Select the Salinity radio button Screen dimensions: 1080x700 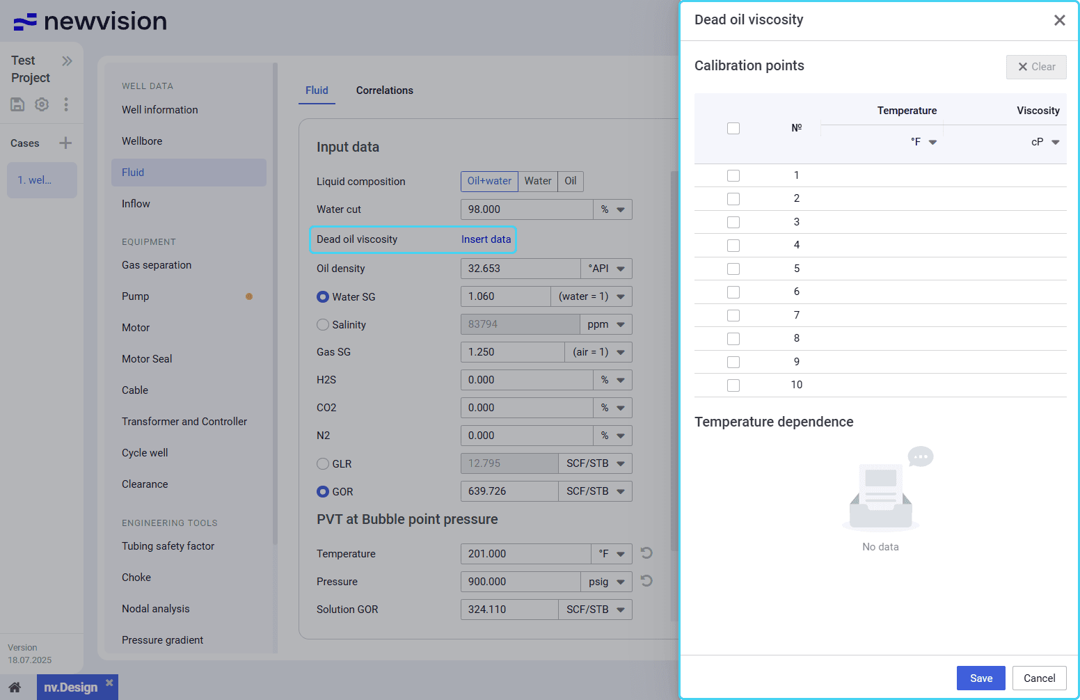[x=323, y=325]
